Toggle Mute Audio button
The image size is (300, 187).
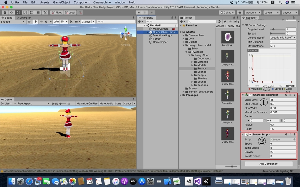pyautogui.click(x=106, y=103)
